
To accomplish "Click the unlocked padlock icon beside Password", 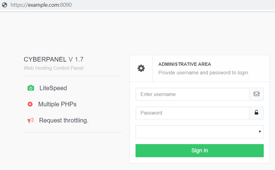I will point(256,112).
